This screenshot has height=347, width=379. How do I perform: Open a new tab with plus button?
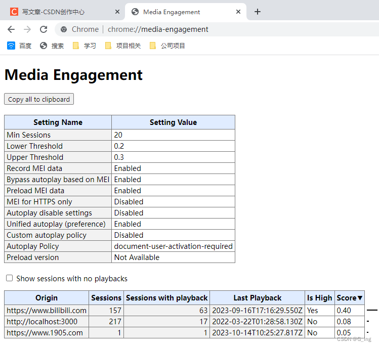pos(258,12)
